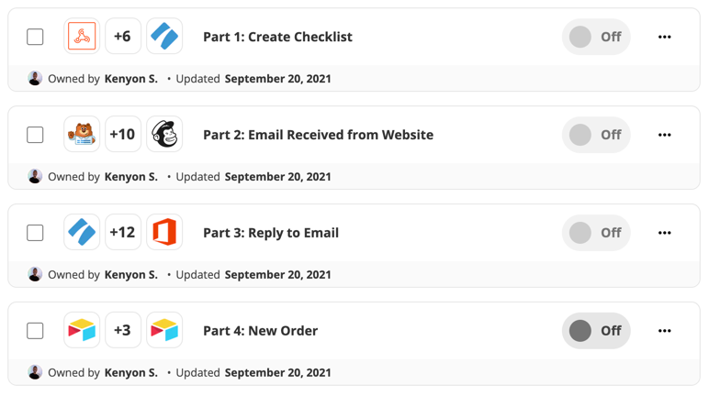
Task: Click the Microsoft Office icon in Part 3
Action: pyautogui.click(x=164, y=233)
